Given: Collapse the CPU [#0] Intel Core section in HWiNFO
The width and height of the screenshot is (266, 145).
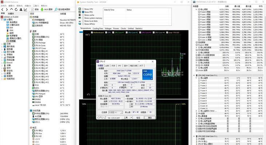Looking at the screenshot, I should (194, 75).
